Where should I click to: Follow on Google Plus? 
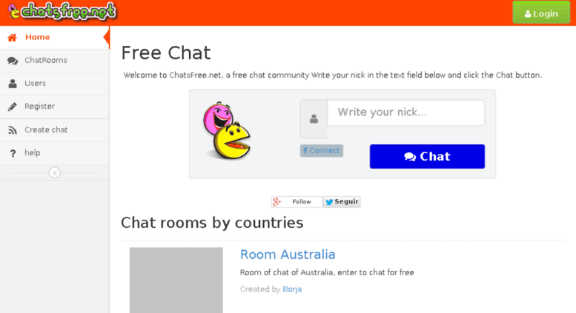pos(297,201)
